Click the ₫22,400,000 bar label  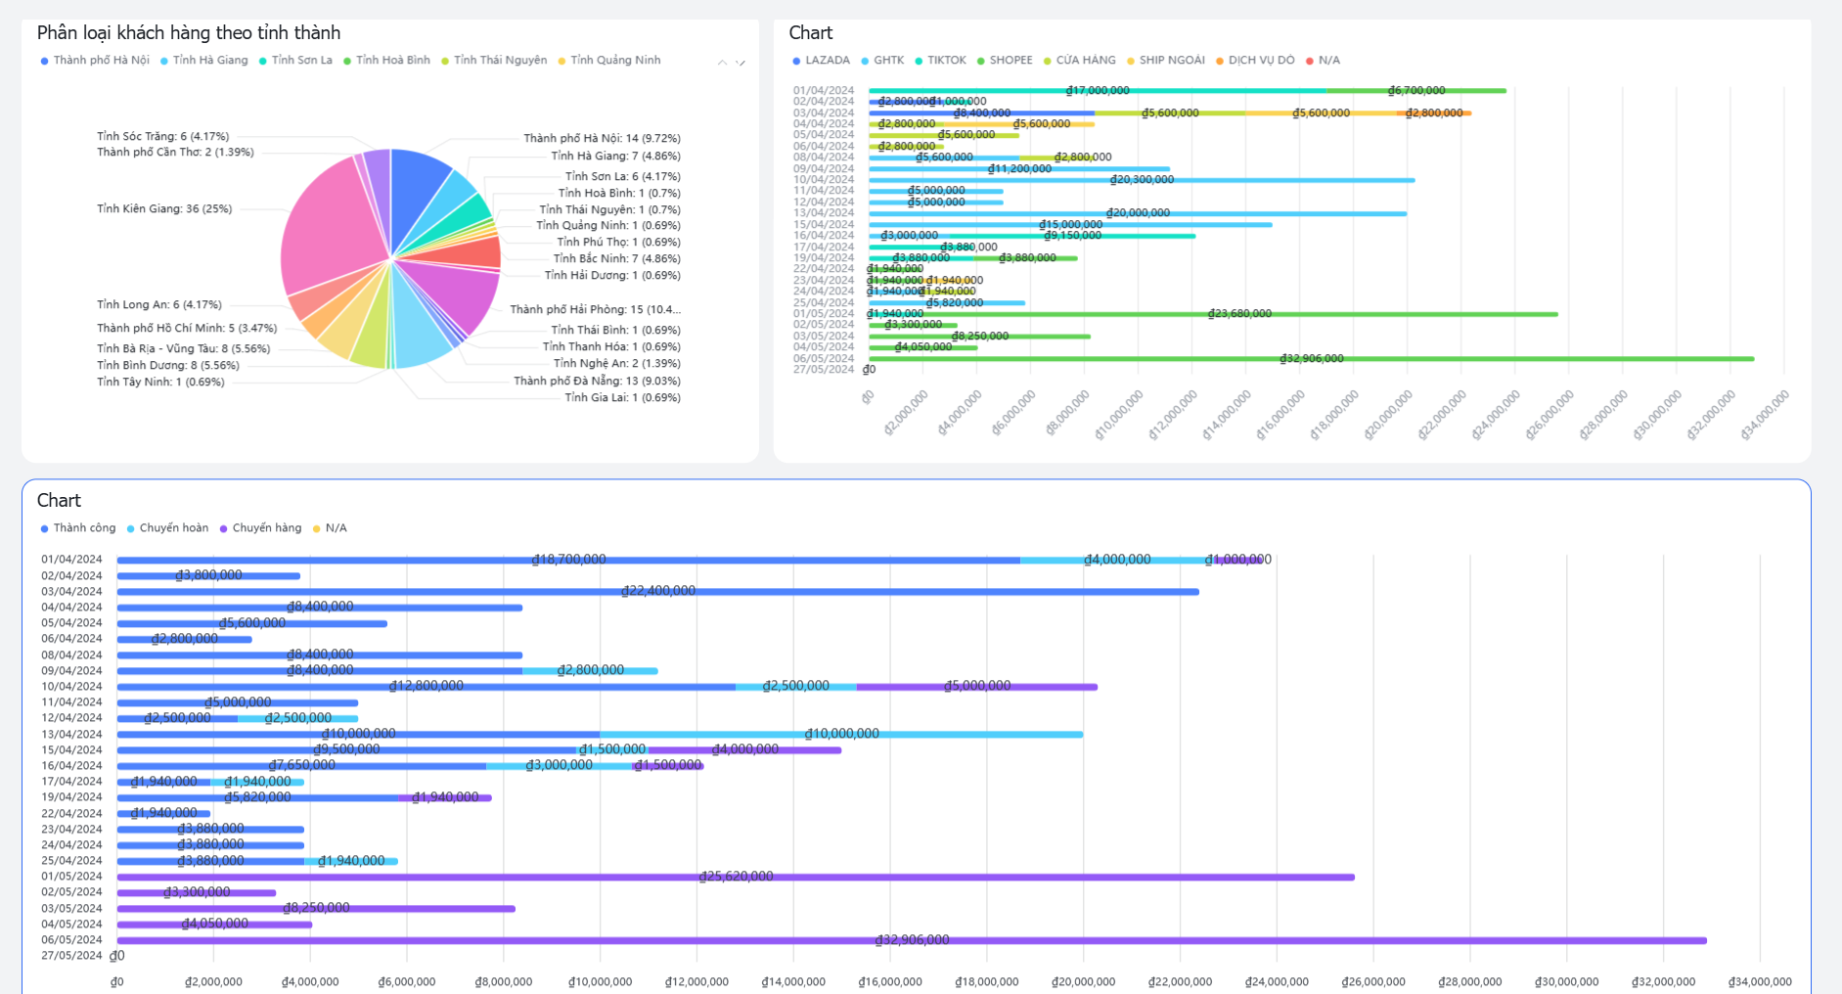point(658,591)
